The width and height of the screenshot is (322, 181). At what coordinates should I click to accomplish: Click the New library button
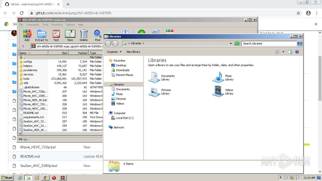click(133, 52)
